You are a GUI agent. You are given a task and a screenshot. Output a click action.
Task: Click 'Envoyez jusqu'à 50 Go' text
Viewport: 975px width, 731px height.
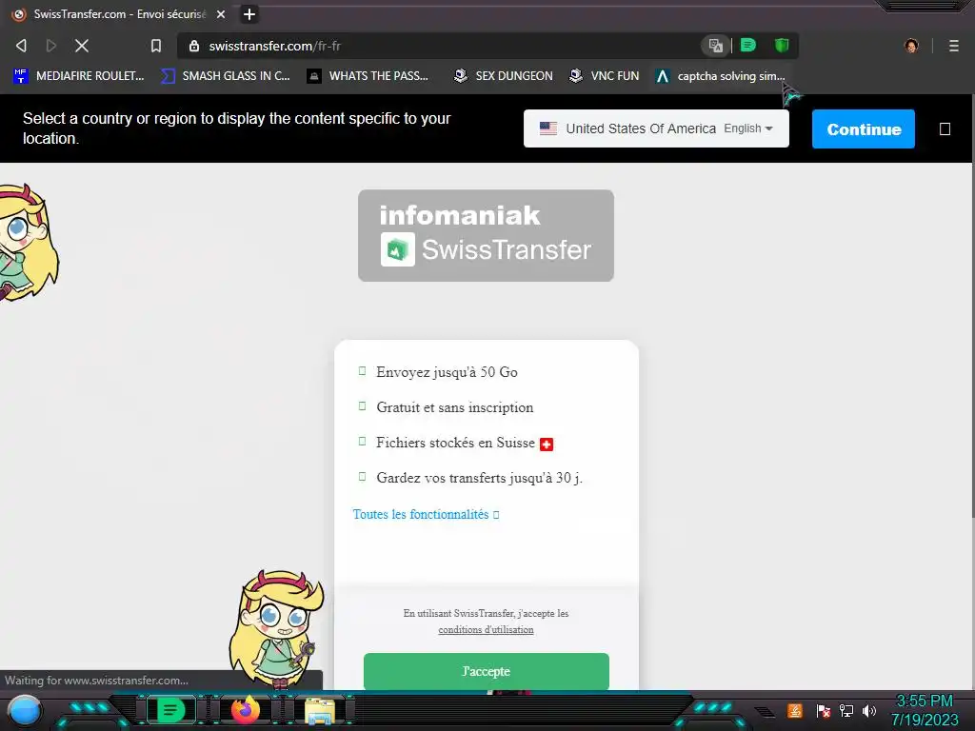coord(447,372)
